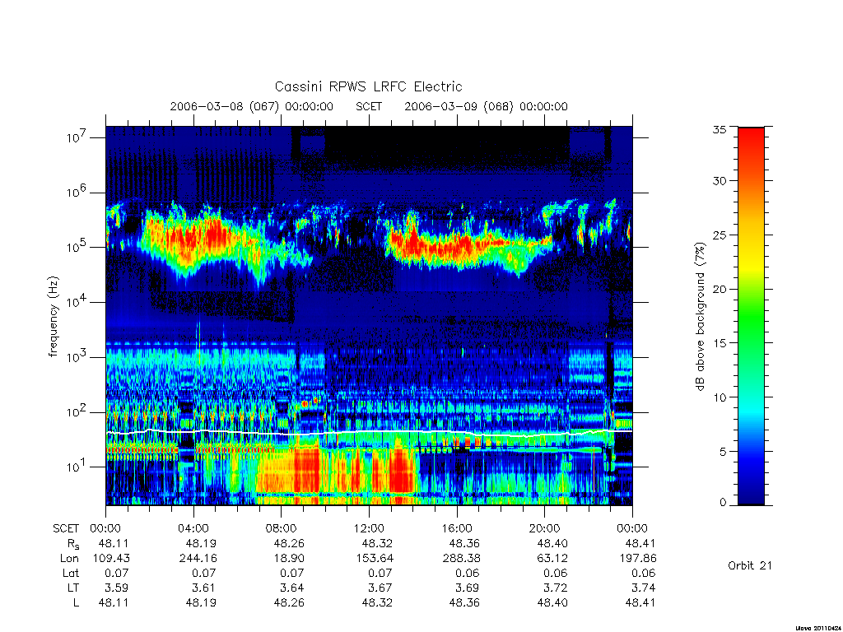Click the colorbar tick label '25'
843x632 pixels.
click(x=720, y=235)
